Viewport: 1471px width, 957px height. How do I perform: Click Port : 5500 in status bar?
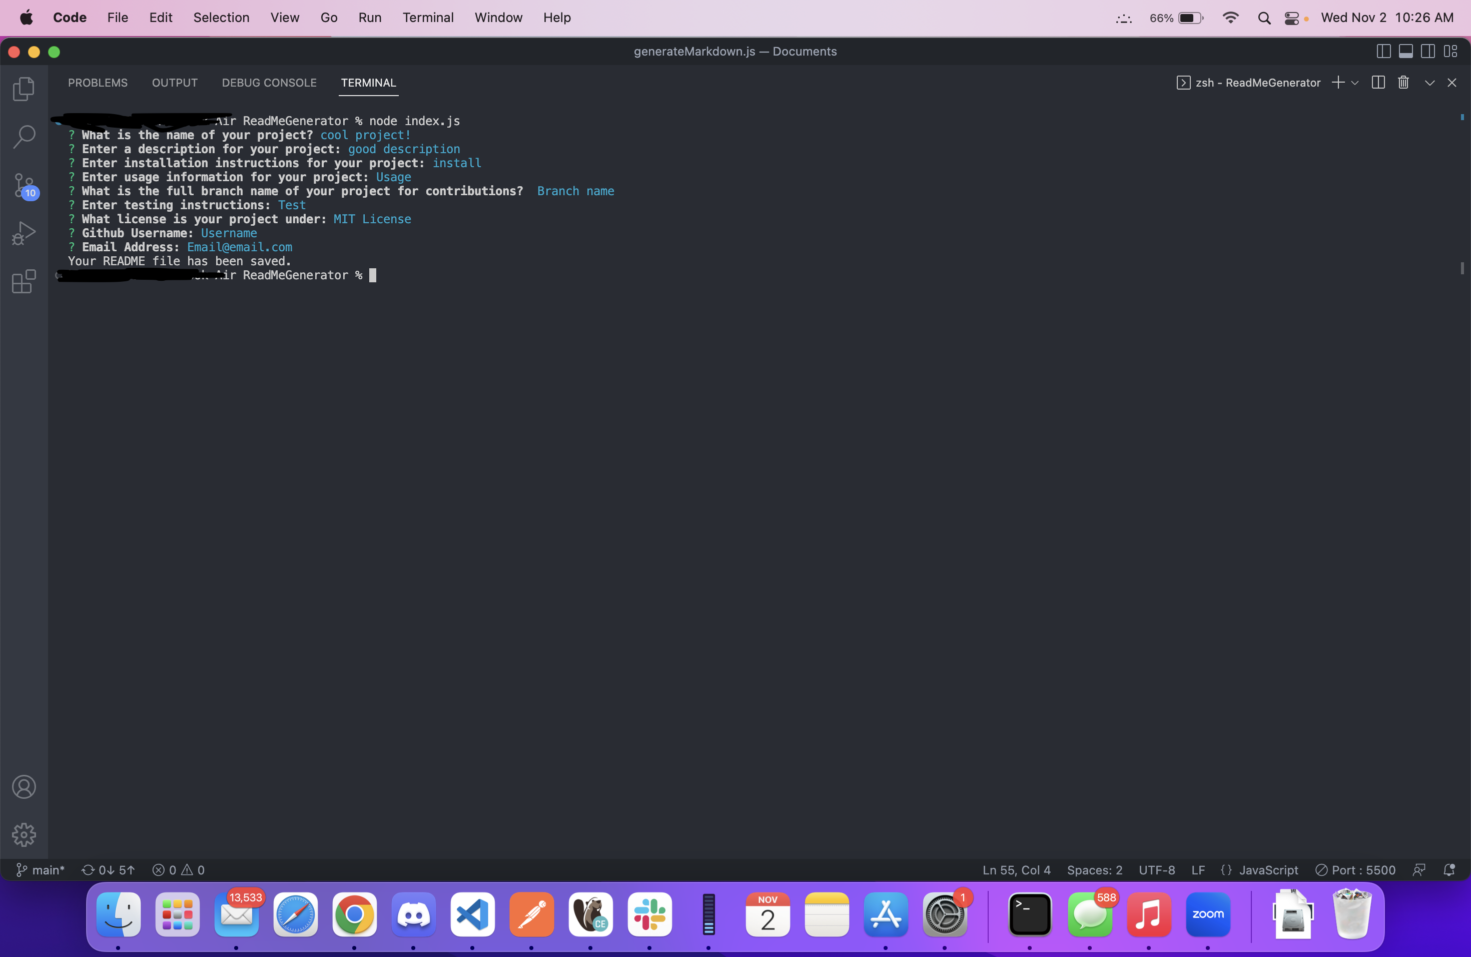point(1355,870)
